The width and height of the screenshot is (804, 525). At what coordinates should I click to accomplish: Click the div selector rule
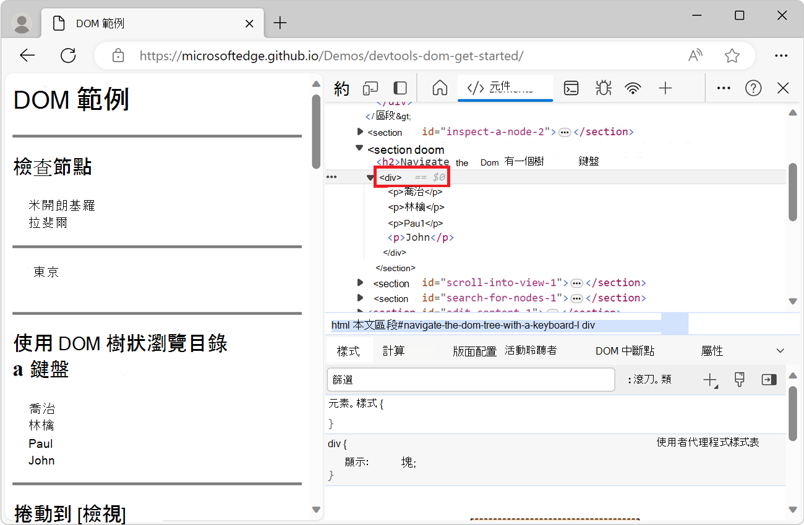click(x=337, y=443)
